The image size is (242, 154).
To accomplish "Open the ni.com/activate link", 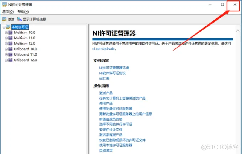I will 103,49.
